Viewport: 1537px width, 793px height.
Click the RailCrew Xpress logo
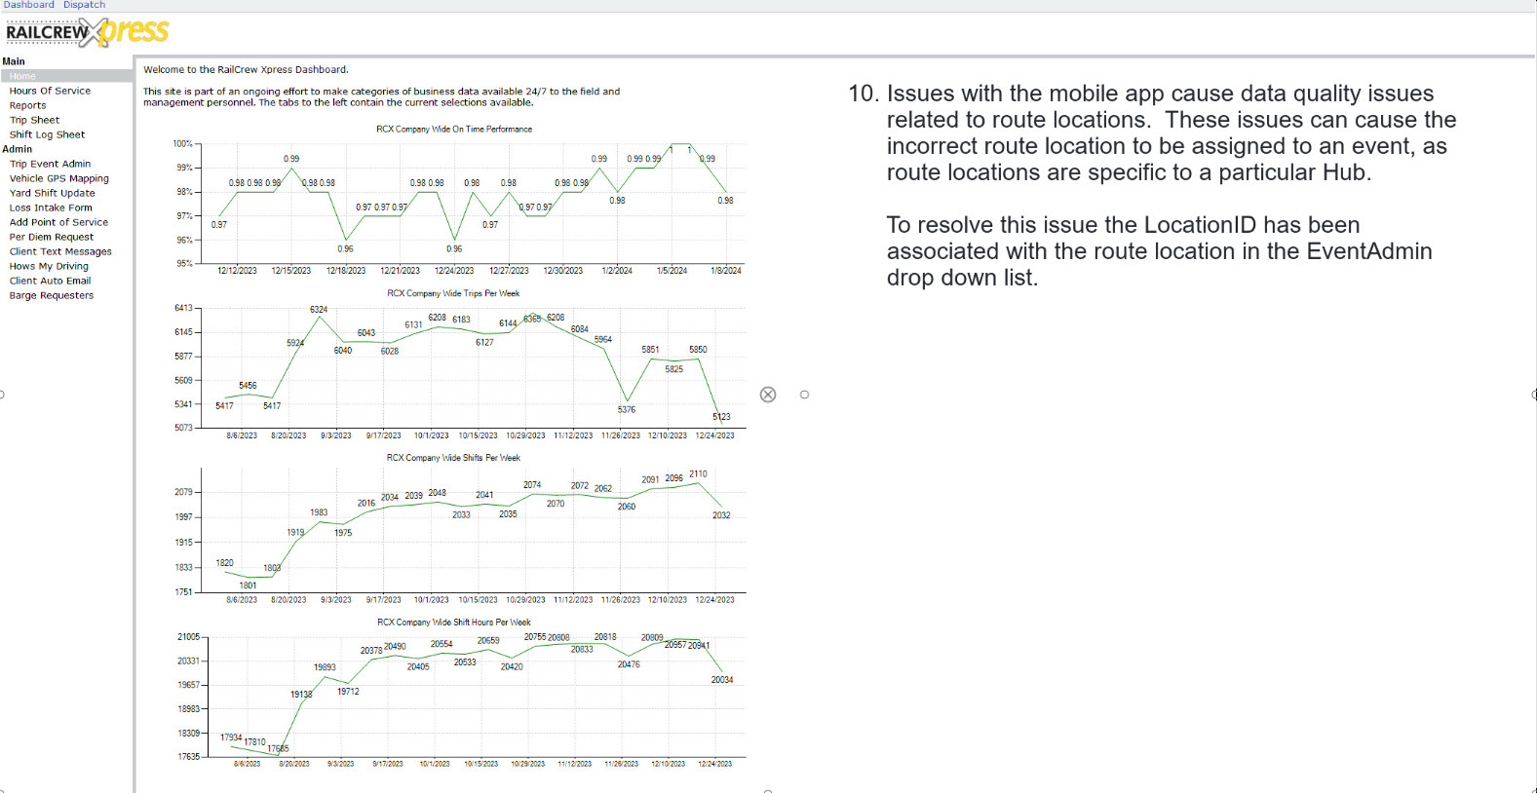coord(87,32)
